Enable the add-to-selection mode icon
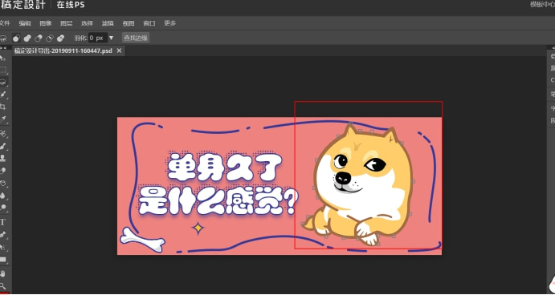This screenshot has width=555, height=295. (x=27, y=38)
